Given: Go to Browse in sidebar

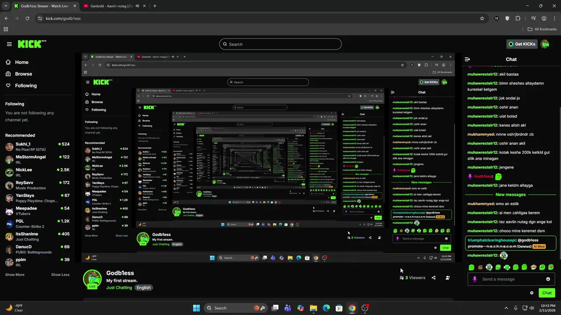Looking at the screenshot, I should click(x=19, y=74).
